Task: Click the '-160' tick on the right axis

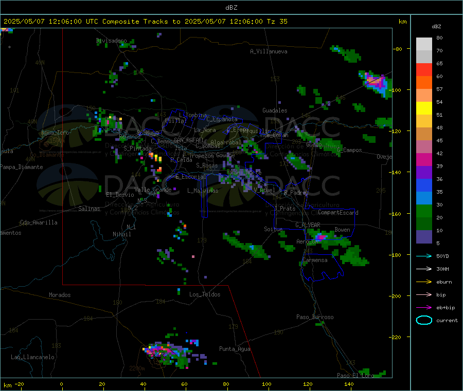Action: click(396, 214)
